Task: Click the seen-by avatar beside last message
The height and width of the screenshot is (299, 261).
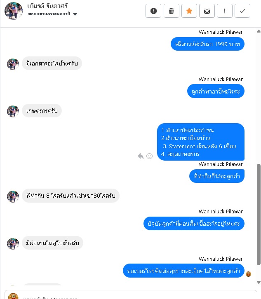Action: pyautogui.click(x=248, y=274)
